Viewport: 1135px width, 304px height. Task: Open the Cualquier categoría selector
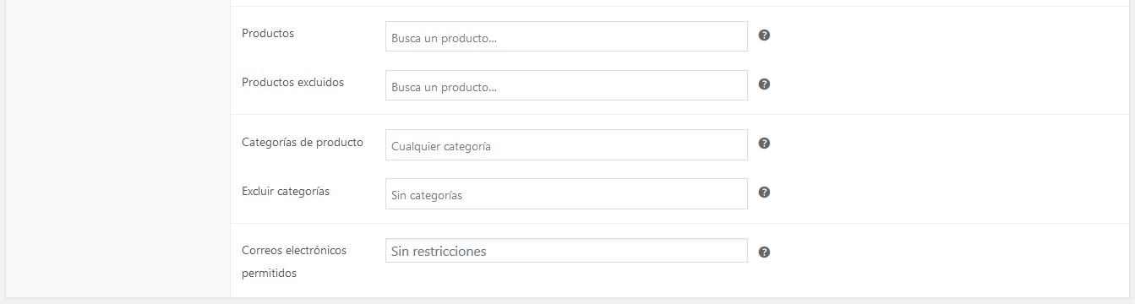(x=566, y=144)
